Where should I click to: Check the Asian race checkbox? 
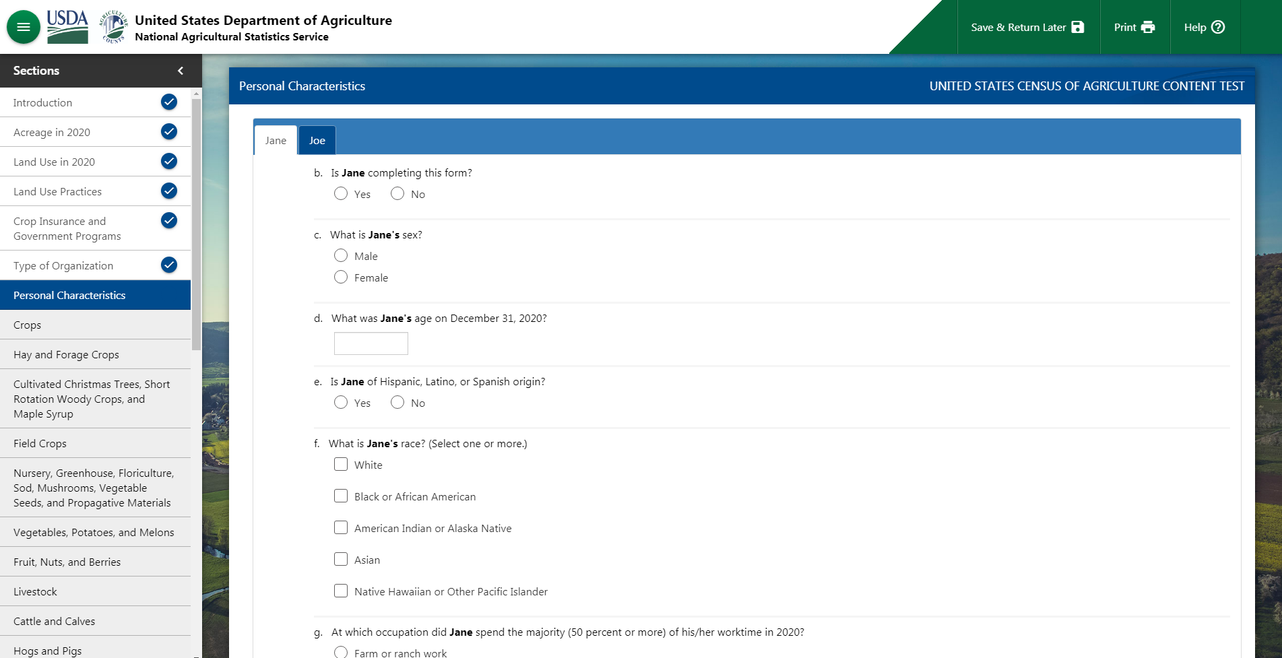tap(341, 560)
